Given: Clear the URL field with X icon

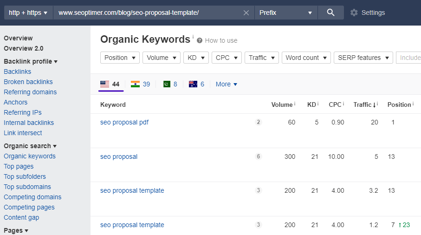Looking at the screenshot, I should [x=246, y=13].
